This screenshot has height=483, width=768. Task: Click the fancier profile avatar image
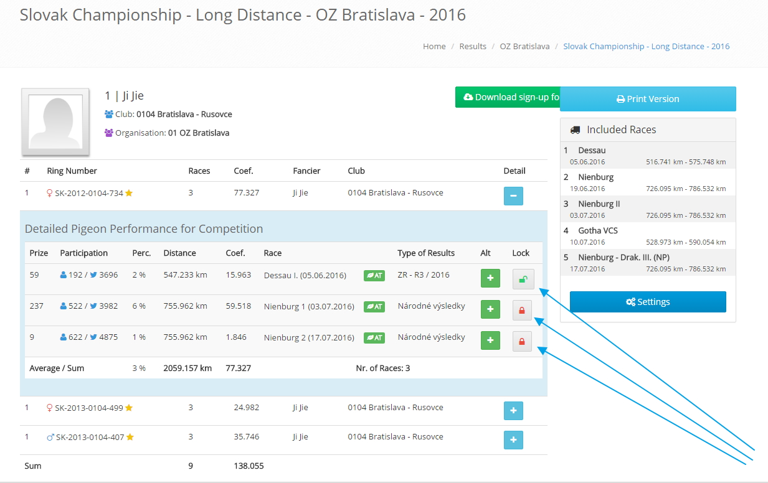[x=56, y=121]
